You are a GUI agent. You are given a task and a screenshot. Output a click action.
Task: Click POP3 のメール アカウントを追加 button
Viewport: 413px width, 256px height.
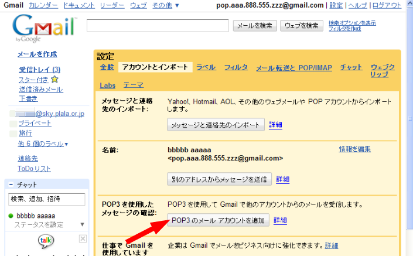218,220
